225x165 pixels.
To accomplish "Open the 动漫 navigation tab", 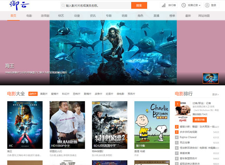I will (77, 16).
